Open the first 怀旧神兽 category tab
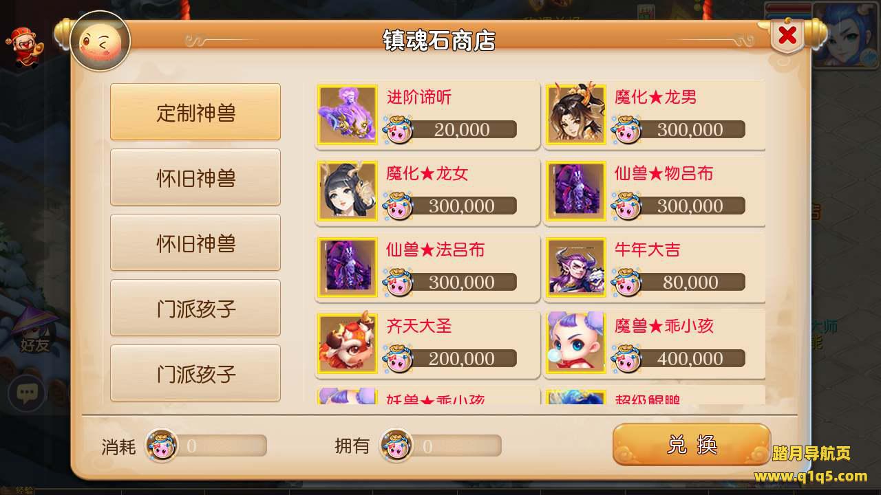The width and height of the screenshot is (881, 495). point(195,177)
